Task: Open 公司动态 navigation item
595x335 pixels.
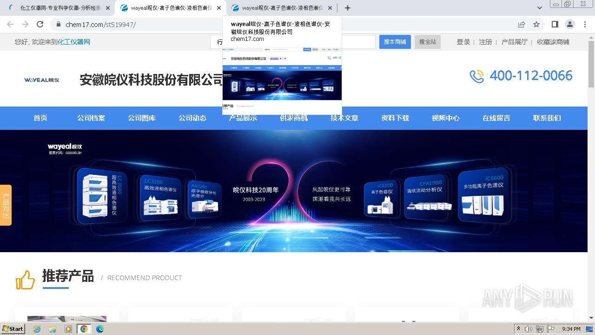Action: 192,118
